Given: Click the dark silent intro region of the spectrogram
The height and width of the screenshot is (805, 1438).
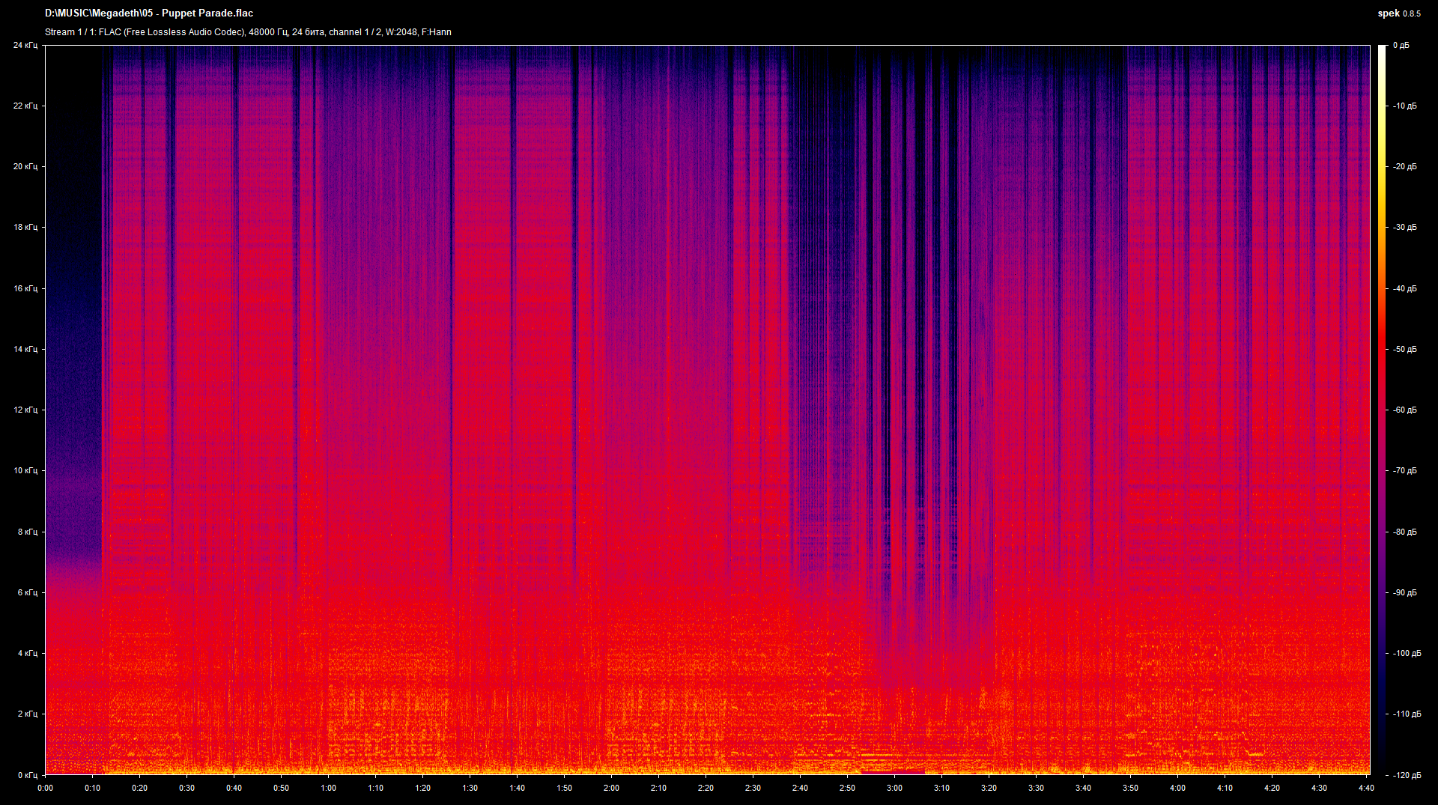Looking at the screenshot, I should click(x=73, y=262).
